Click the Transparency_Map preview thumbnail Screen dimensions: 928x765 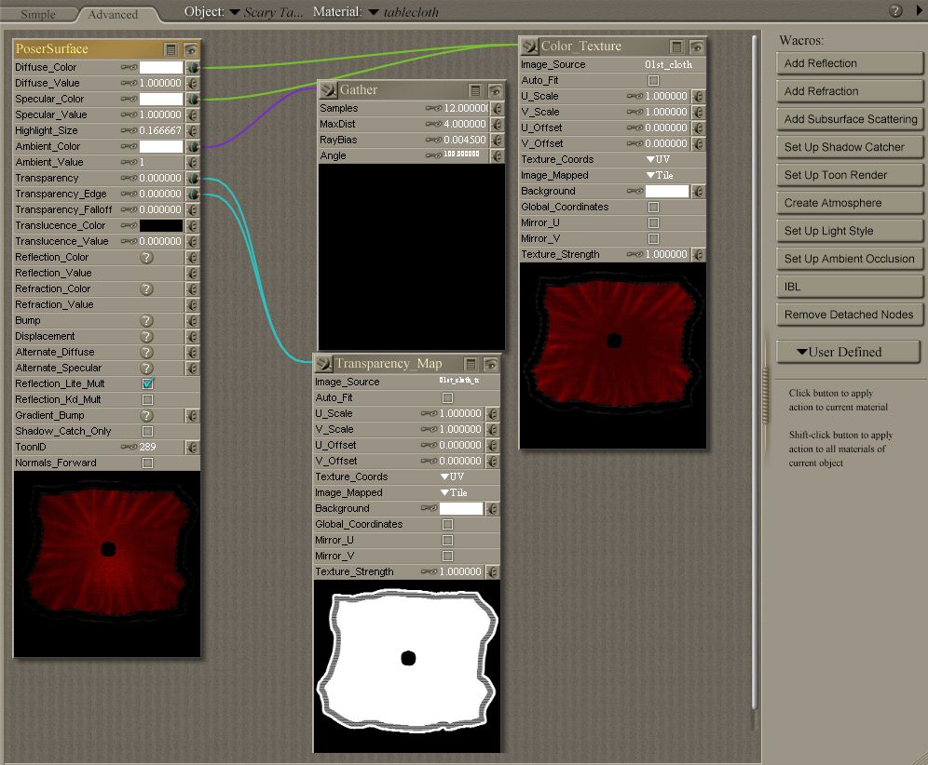(406, 666)
